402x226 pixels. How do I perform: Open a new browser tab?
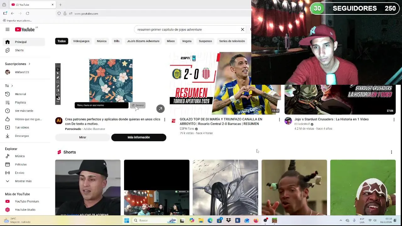pyautogui.click(x=60, y=5)
